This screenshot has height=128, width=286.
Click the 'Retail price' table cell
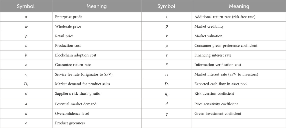pyautogui.click(x=64, y=36)
